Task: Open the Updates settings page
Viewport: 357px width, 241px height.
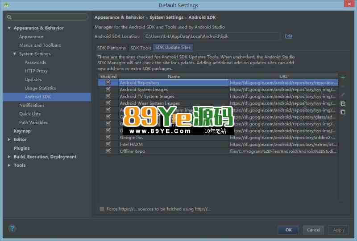Action: [x=33, y=80]
